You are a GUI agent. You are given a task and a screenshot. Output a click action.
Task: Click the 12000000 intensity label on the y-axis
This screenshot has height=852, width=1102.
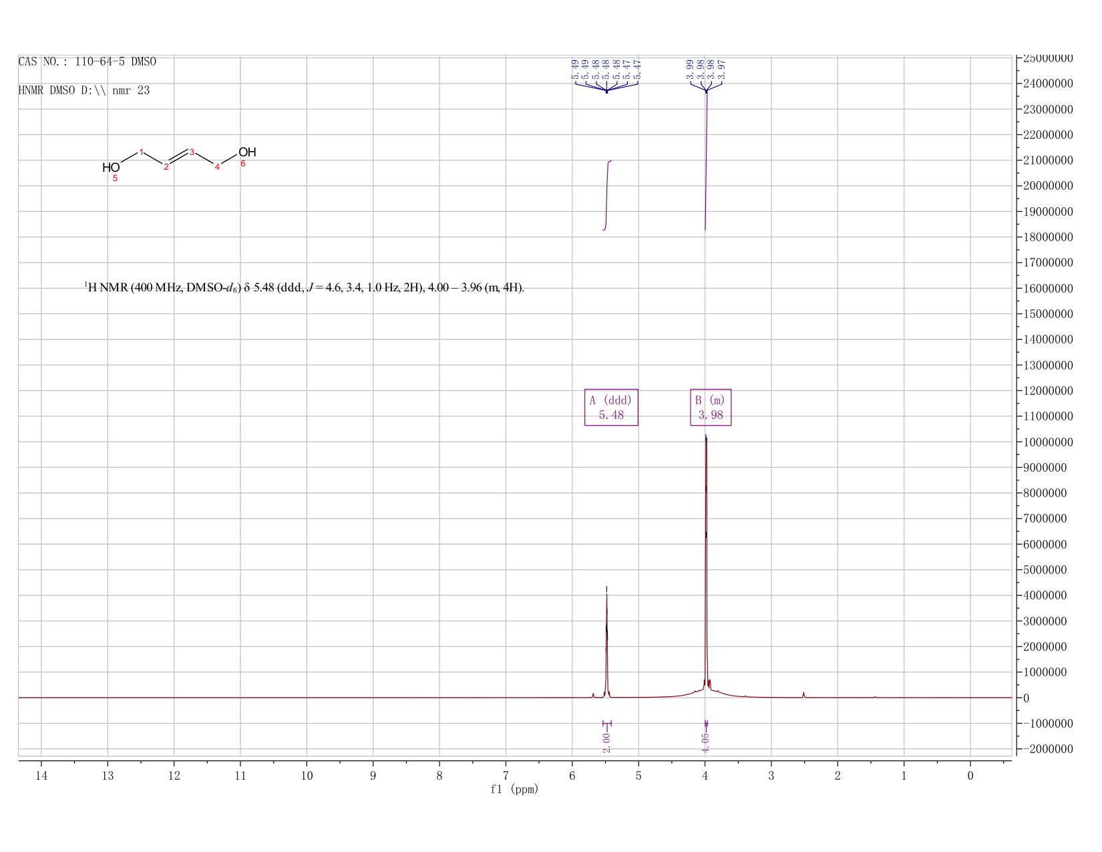coord(1048,390)
